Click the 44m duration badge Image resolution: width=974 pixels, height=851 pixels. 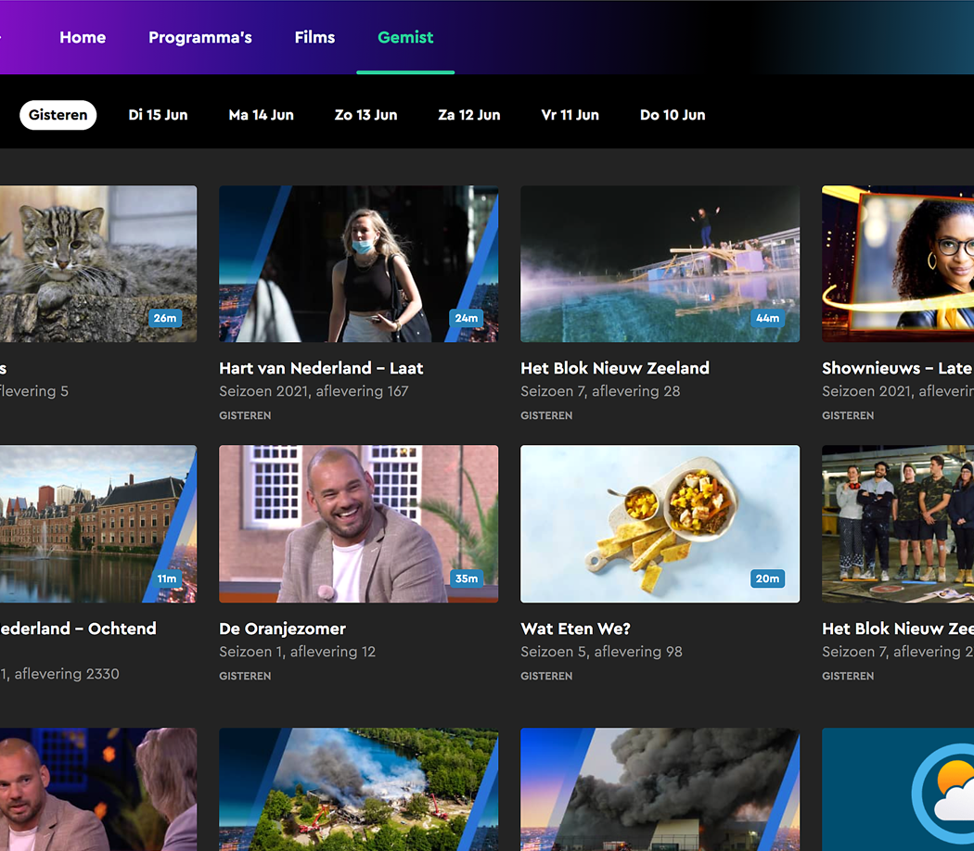768,318
